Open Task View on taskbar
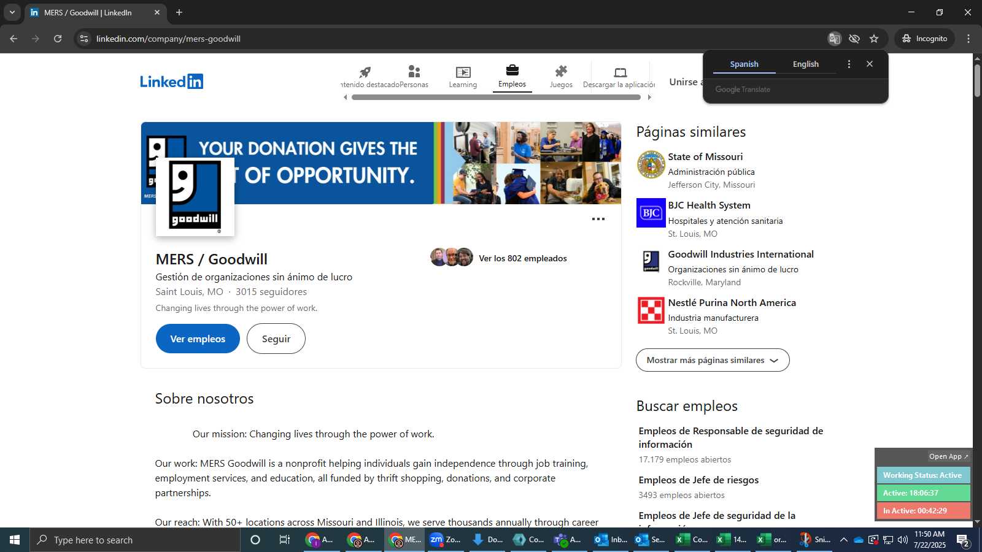 click(x=285, y=540)
